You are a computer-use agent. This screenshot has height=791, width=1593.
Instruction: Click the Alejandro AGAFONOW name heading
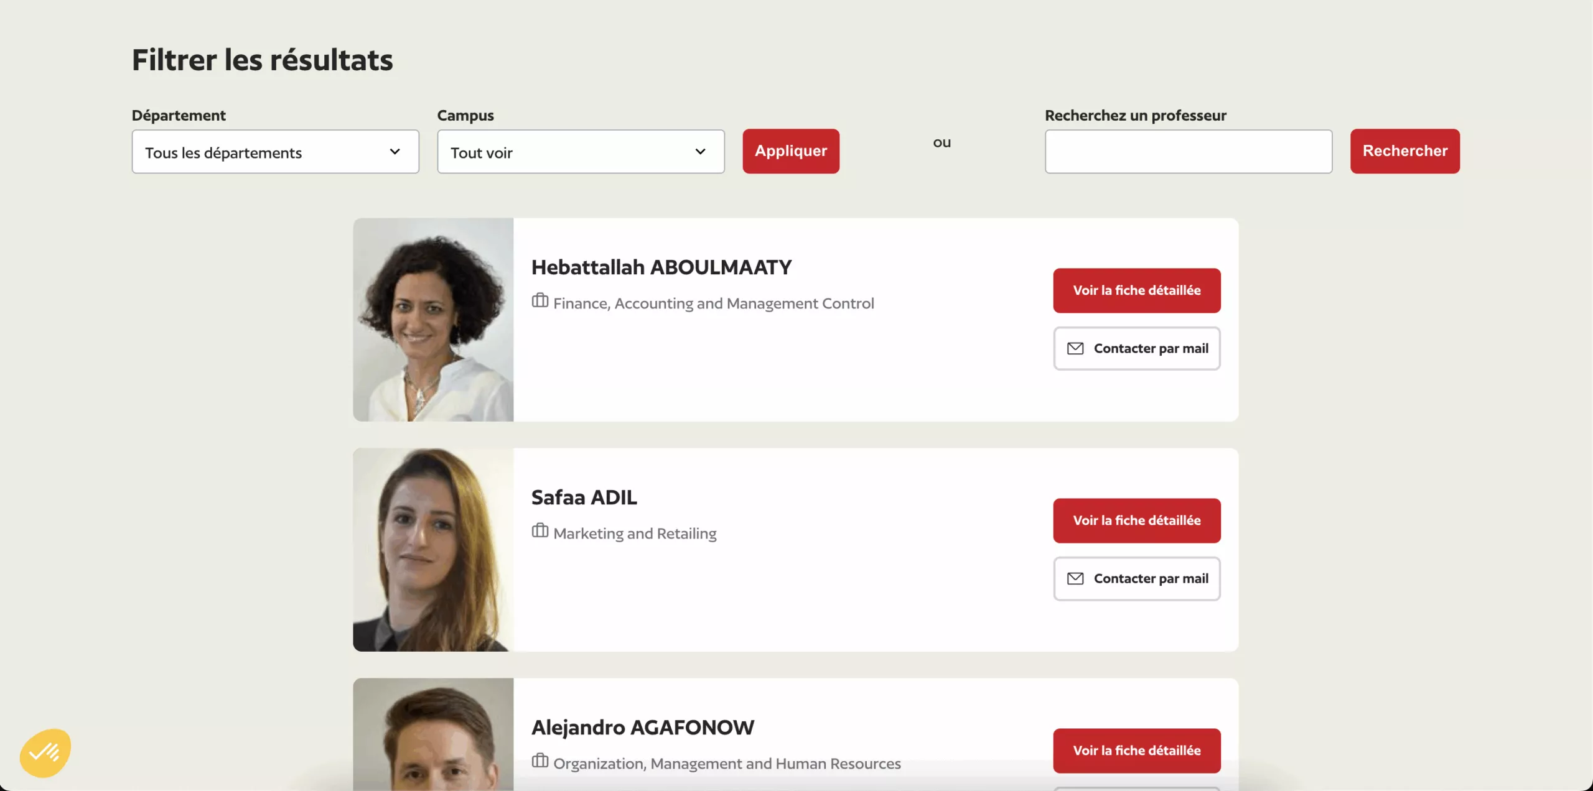tap(643, 727)
